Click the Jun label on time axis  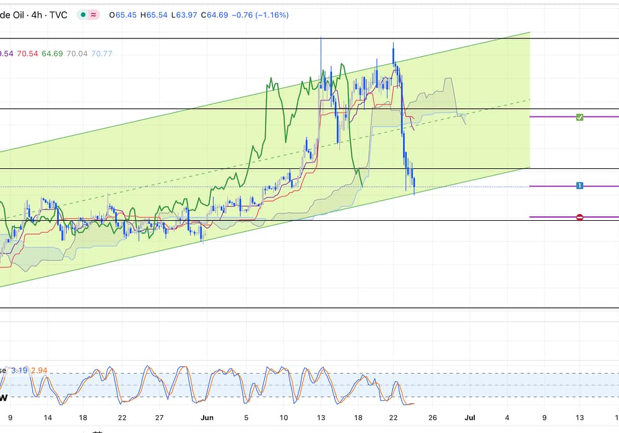(206, 418)
